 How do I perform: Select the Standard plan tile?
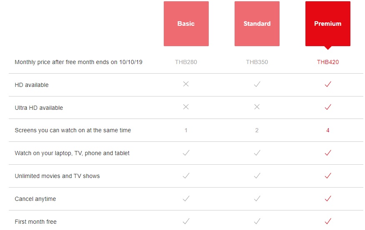pos(257,24)
